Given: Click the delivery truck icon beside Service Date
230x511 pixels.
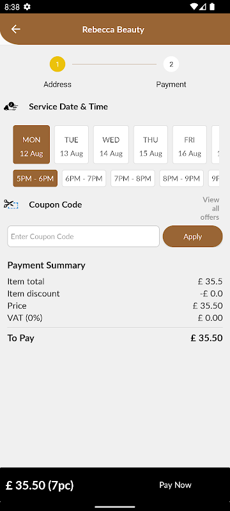Looking at the screenshot, I should click(x=11, y=107).
